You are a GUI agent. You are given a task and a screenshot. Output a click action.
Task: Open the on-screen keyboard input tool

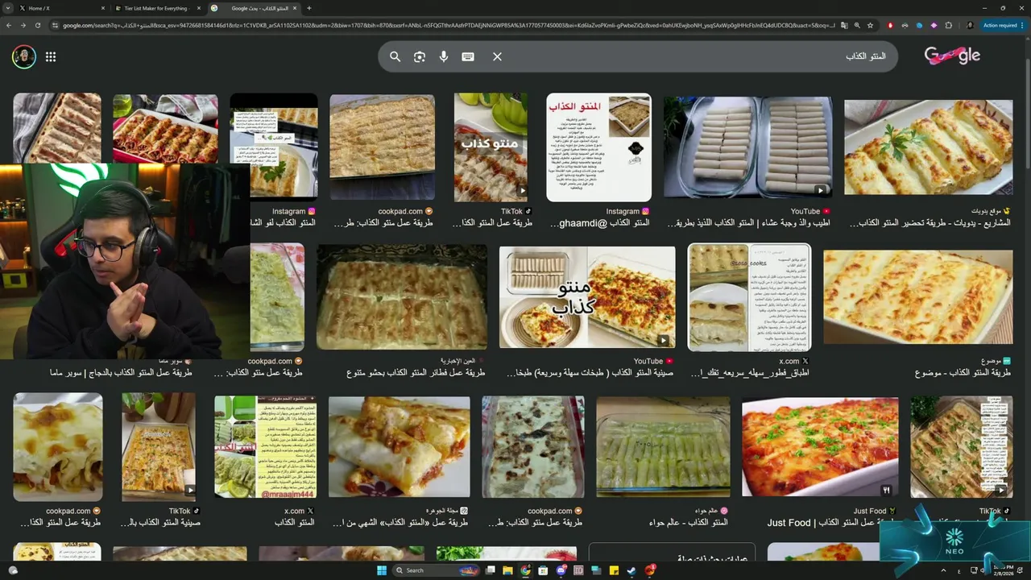tap(468, 56)
